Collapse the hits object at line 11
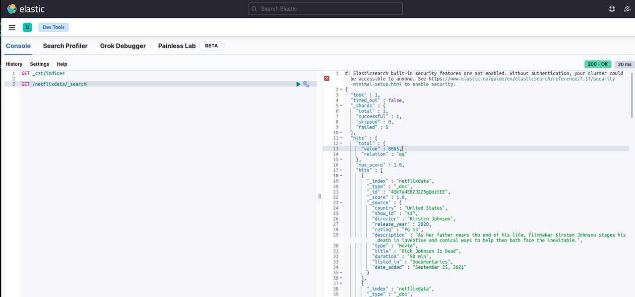This screenshot has width=635, height=297. 341,138
